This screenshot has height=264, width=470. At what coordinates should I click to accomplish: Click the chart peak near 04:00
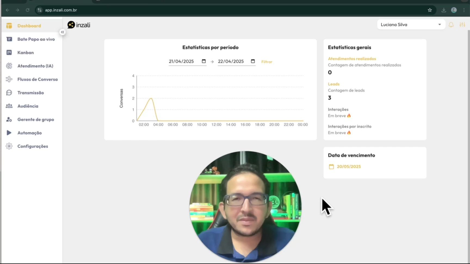coord(151,98)
